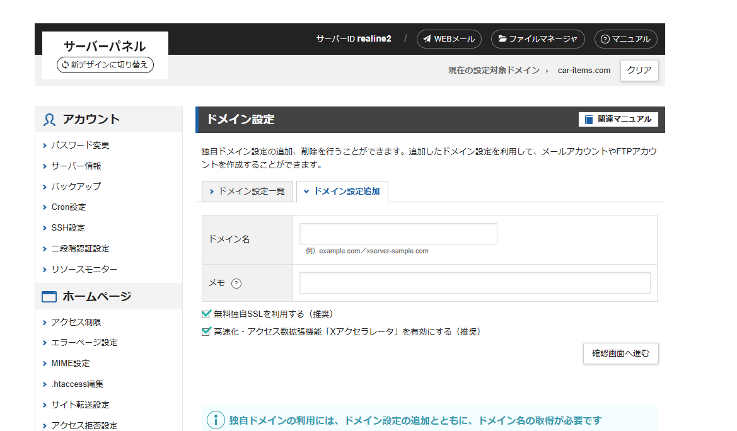Image resolution: width=737 pixels, height=431 pixels.
Task: Open .htaccess編集 from sidebar menu
Action: click(77, 384)
